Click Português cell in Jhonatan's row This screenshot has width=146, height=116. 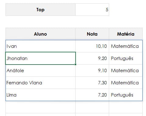tap(126, 58)
